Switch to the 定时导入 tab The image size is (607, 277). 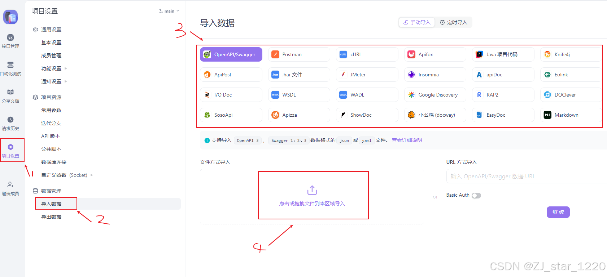click(x=454, y=22)
